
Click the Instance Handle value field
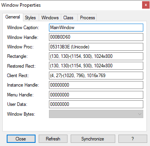(x=96, y=85)
